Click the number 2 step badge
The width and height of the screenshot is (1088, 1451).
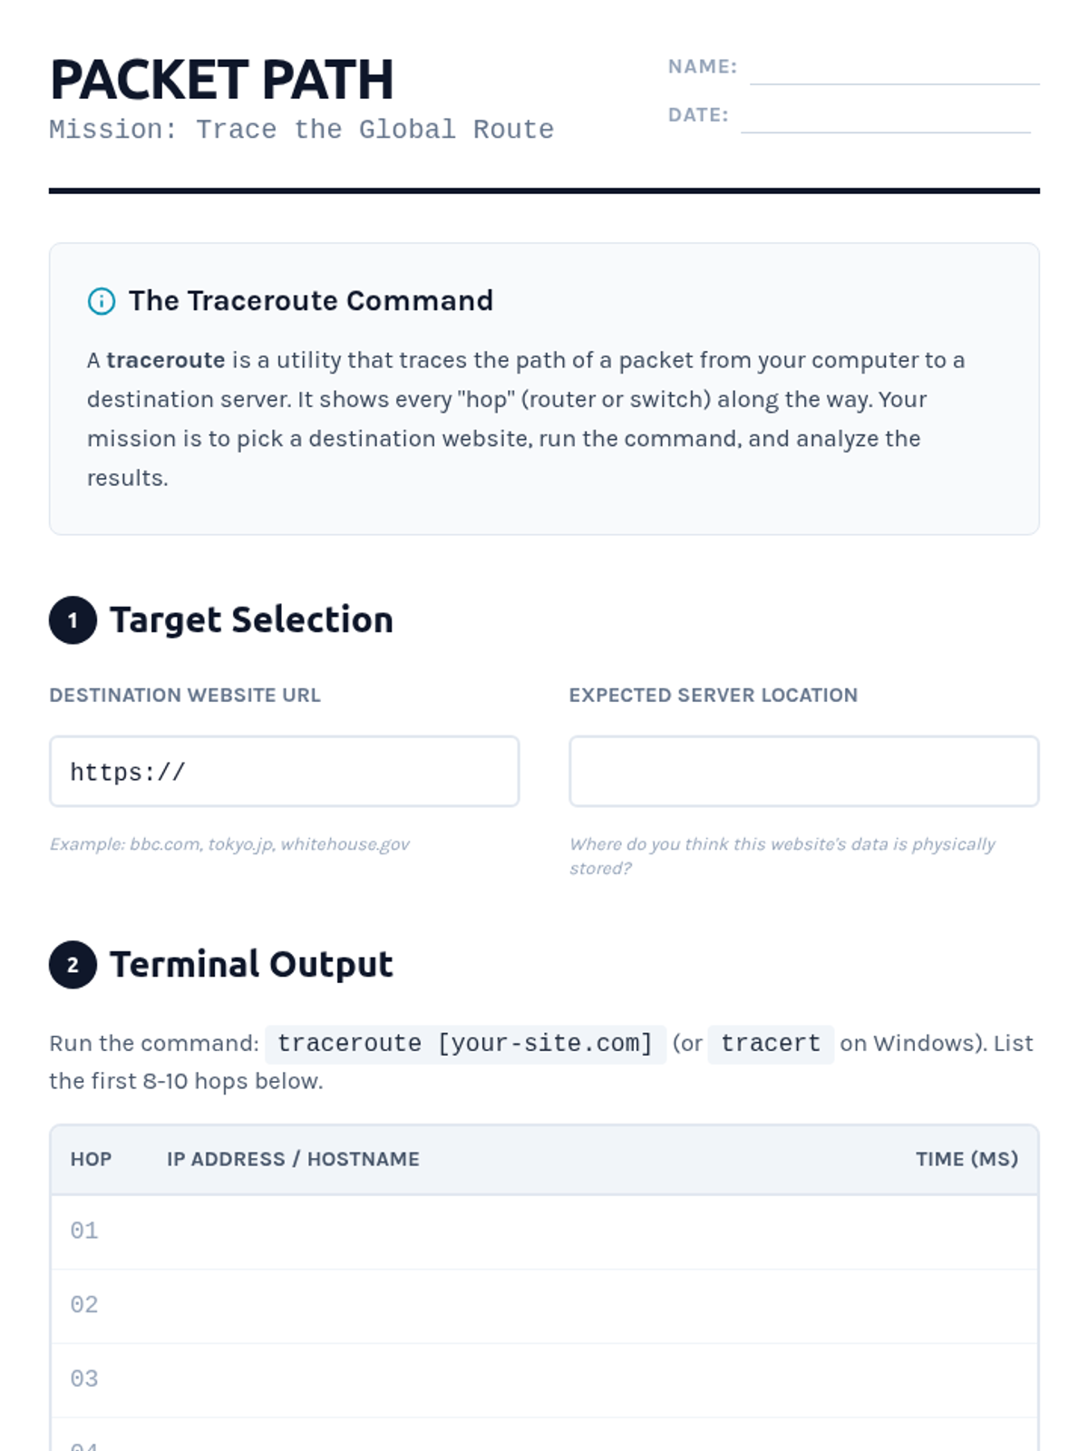pos(73,965)
